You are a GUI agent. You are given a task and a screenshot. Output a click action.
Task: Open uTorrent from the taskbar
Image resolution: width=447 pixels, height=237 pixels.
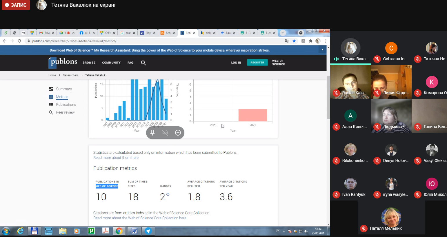tap(91, 231)
